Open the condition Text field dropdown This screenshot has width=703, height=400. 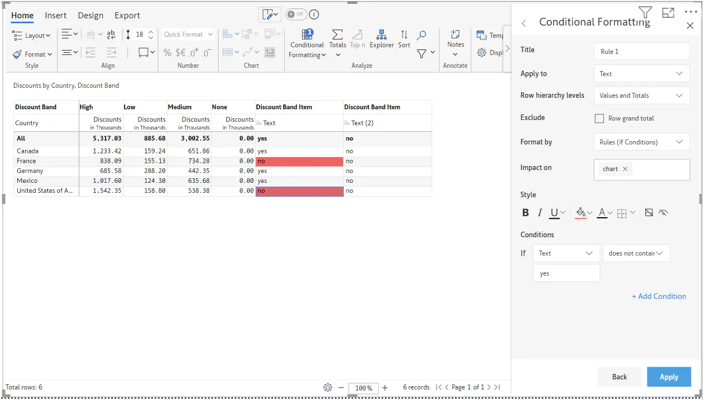click(x=566, y=253)
